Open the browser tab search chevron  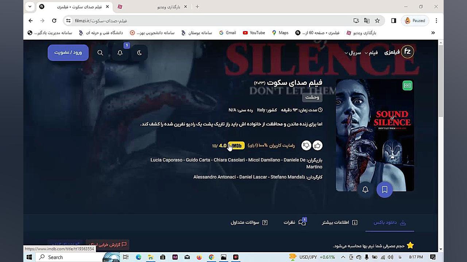pyautogui.click(x=30, y=7)
